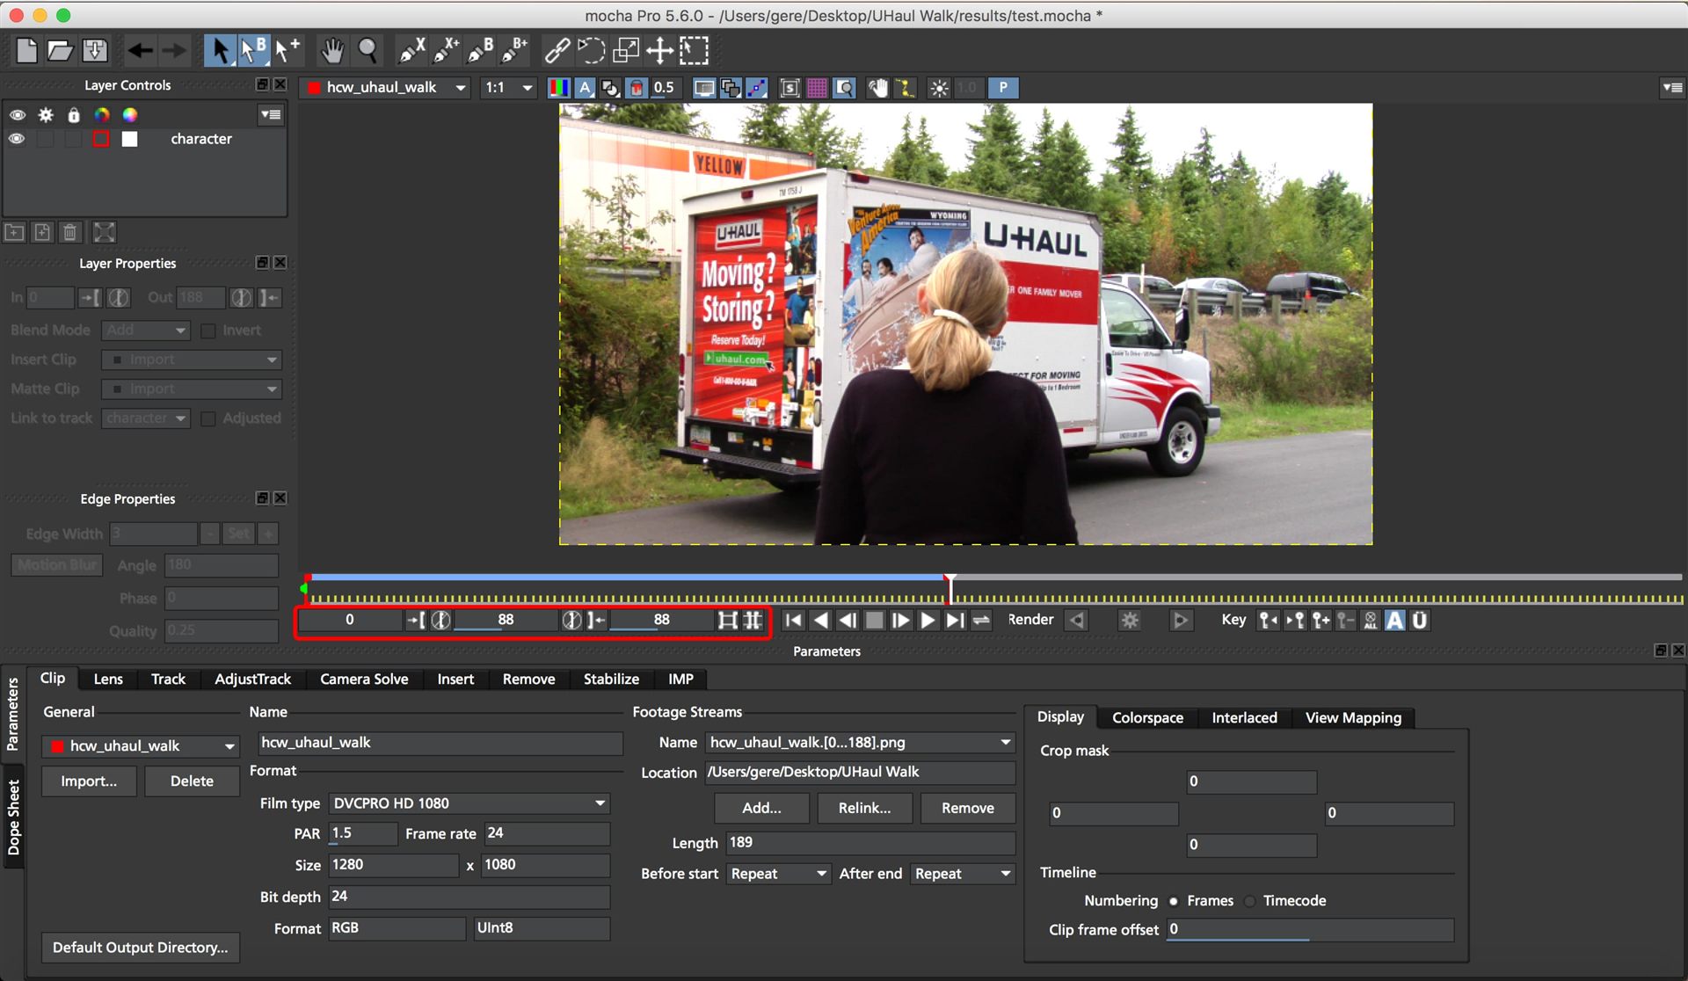
Task: Select the Rotate tool
Action: 591,51
